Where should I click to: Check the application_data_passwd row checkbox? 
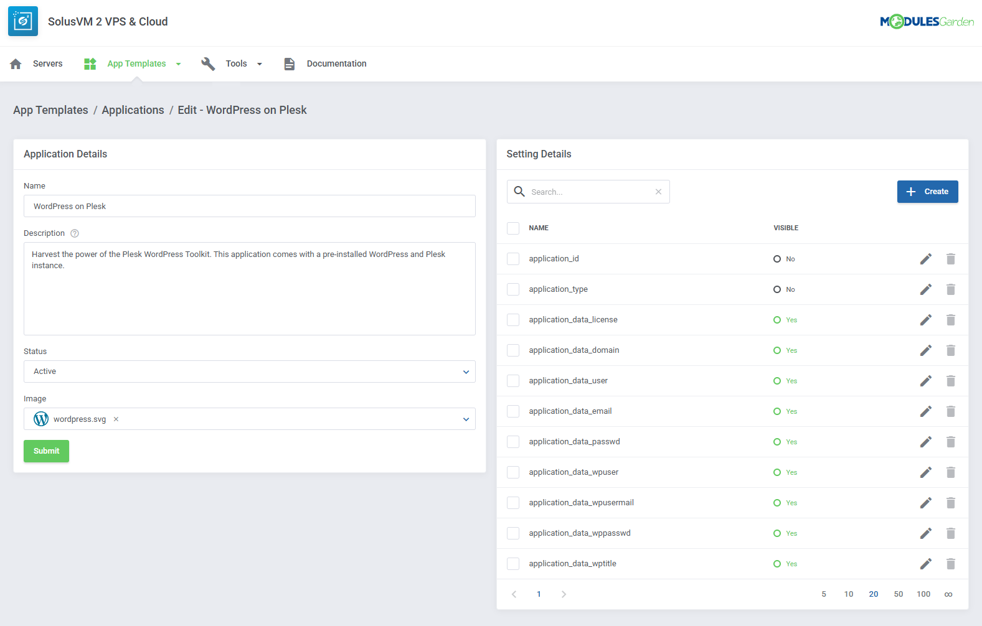[513, 442]
